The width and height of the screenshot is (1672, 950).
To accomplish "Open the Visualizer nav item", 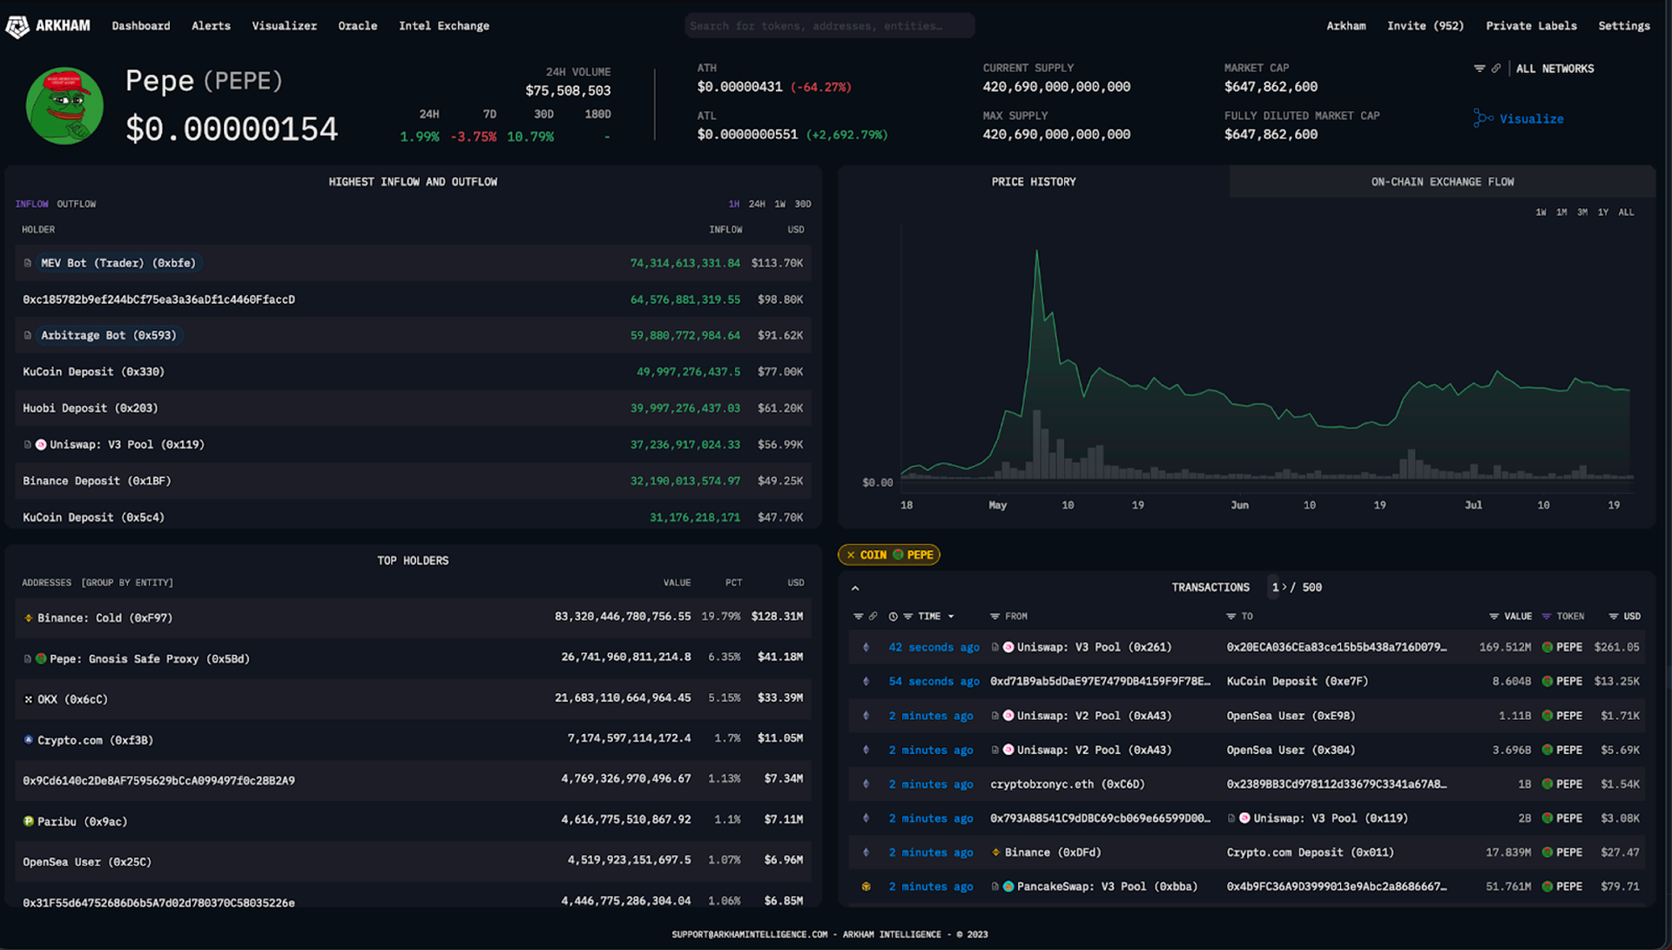I will coord(285,26).
